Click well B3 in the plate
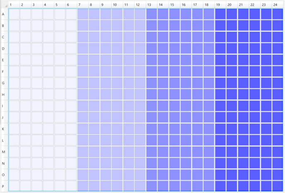 click(x=37, y=25)
